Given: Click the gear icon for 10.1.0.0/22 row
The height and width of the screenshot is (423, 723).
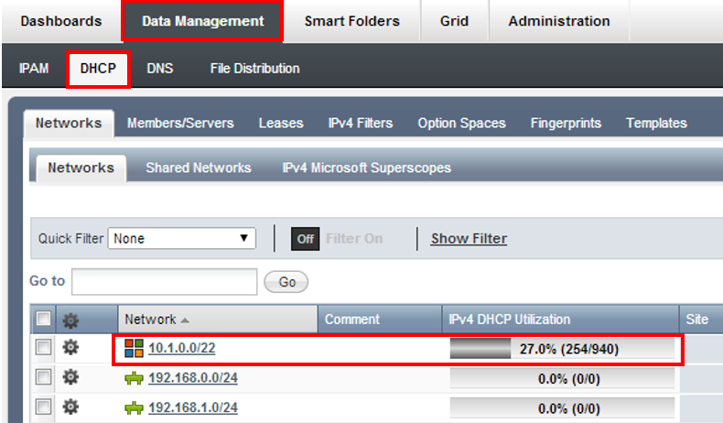Looking at the screenshot, I should [70, 348].
